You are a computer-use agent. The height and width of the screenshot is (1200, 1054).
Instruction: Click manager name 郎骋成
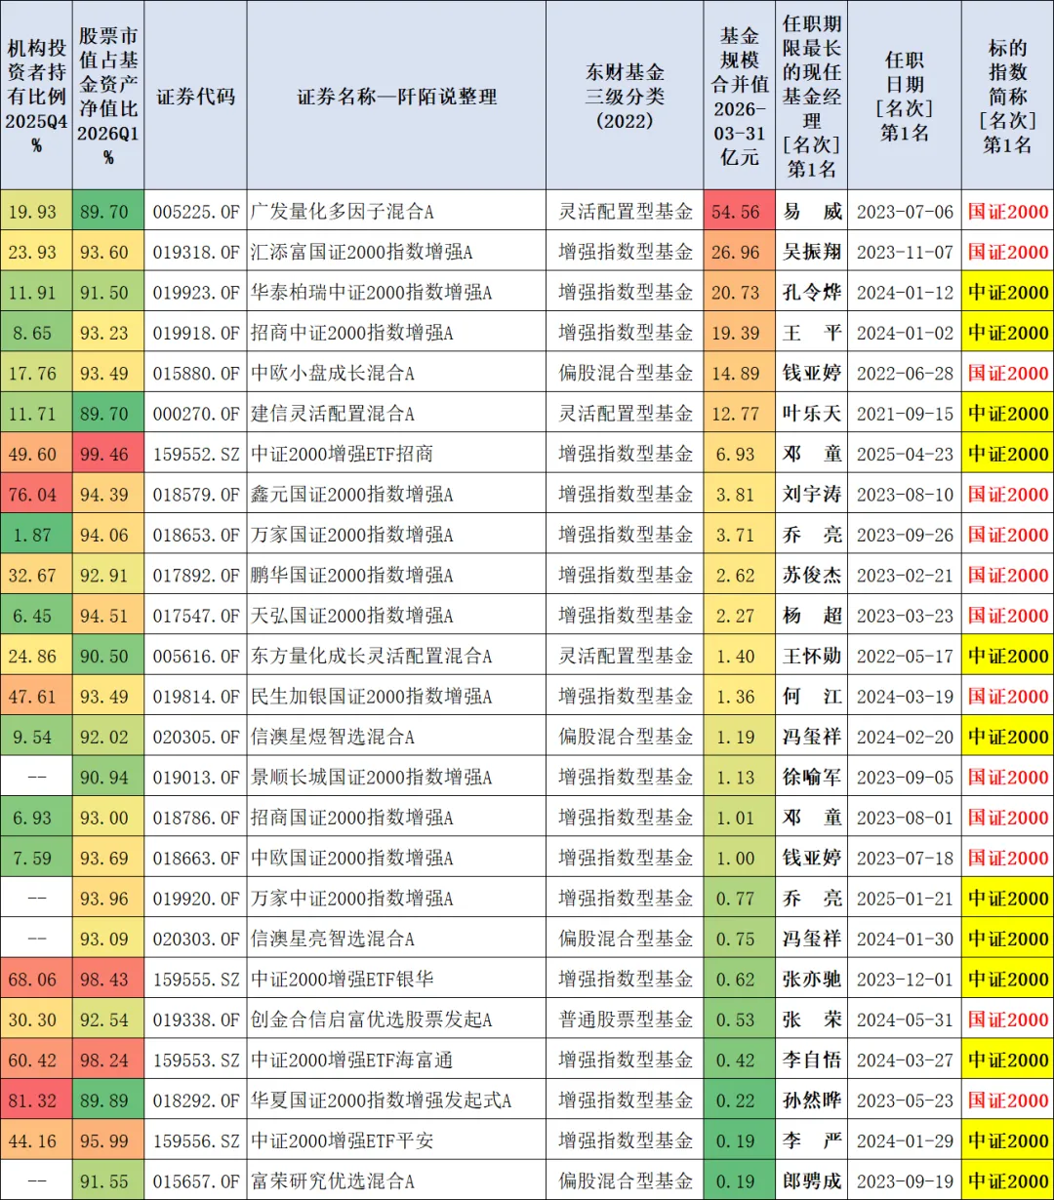[x=812, y=1182]
